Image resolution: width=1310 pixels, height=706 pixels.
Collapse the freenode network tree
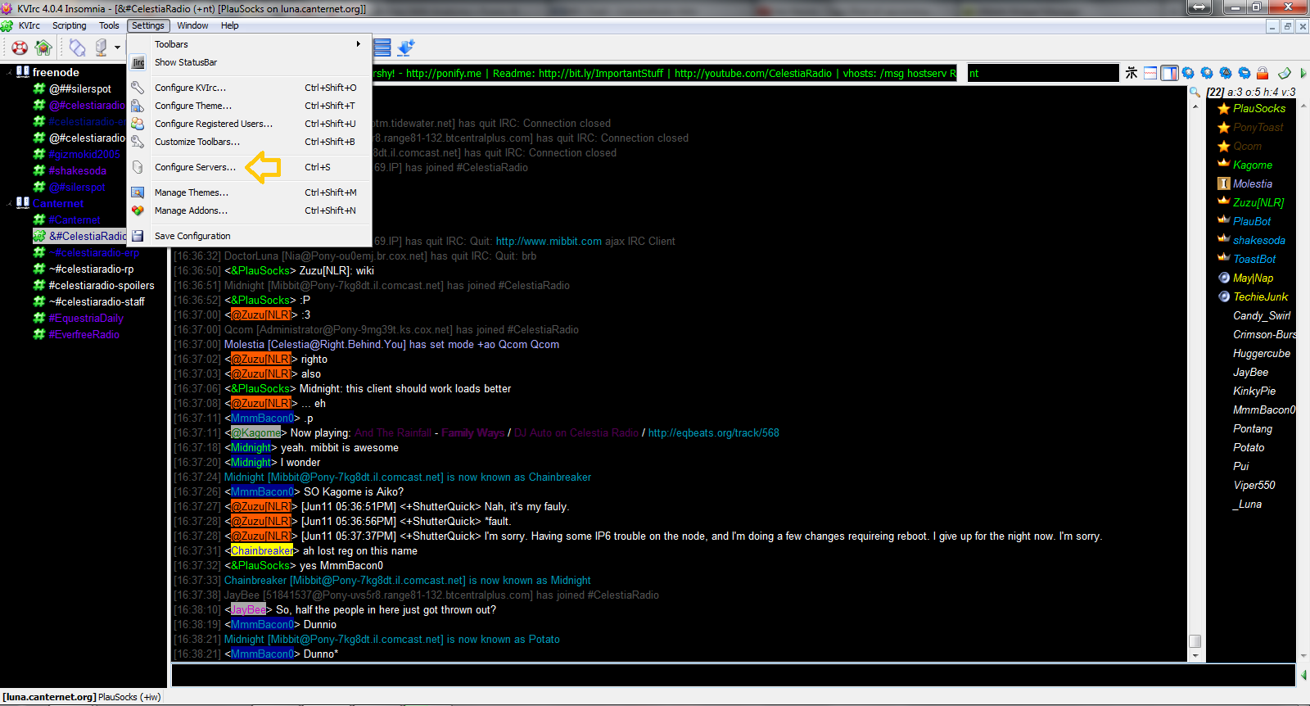(10, 72)
